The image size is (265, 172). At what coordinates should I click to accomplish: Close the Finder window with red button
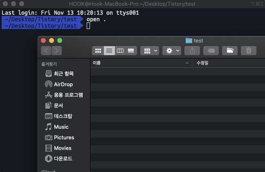click(x=43, y=40)
